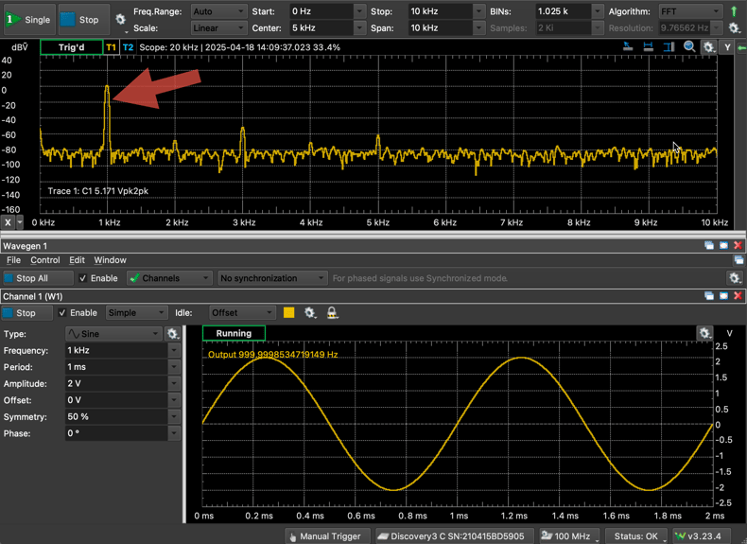The image size is (747, 544).
Task: Open the No synchronization dropdown
Action: tap(271, 278)
